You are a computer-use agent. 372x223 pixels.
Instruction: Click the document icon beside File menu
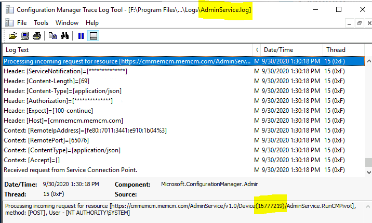pyautogui.click(x=9, y=23)
